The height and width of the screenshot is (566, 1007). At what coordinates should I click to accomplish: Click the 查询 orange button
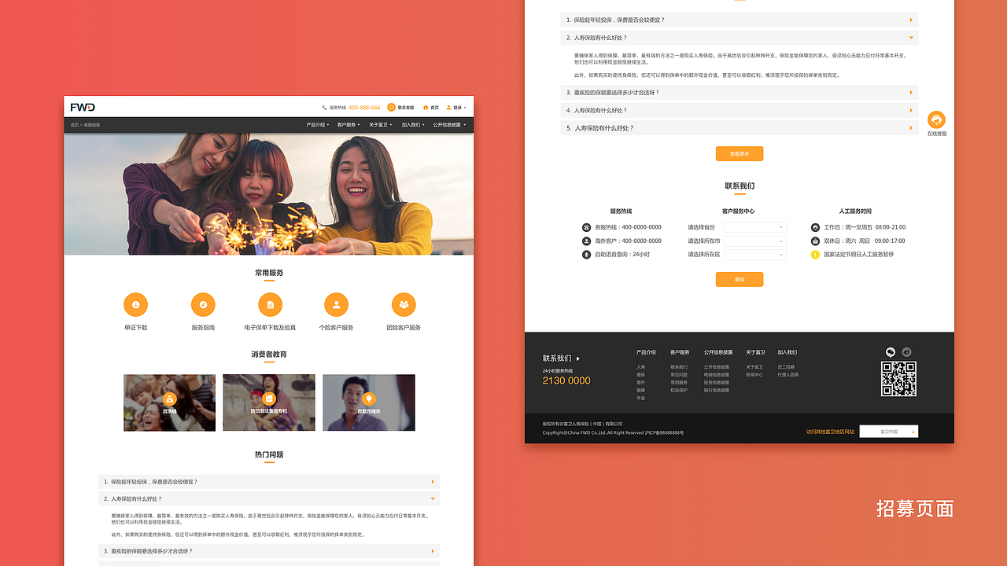(740, 279)
